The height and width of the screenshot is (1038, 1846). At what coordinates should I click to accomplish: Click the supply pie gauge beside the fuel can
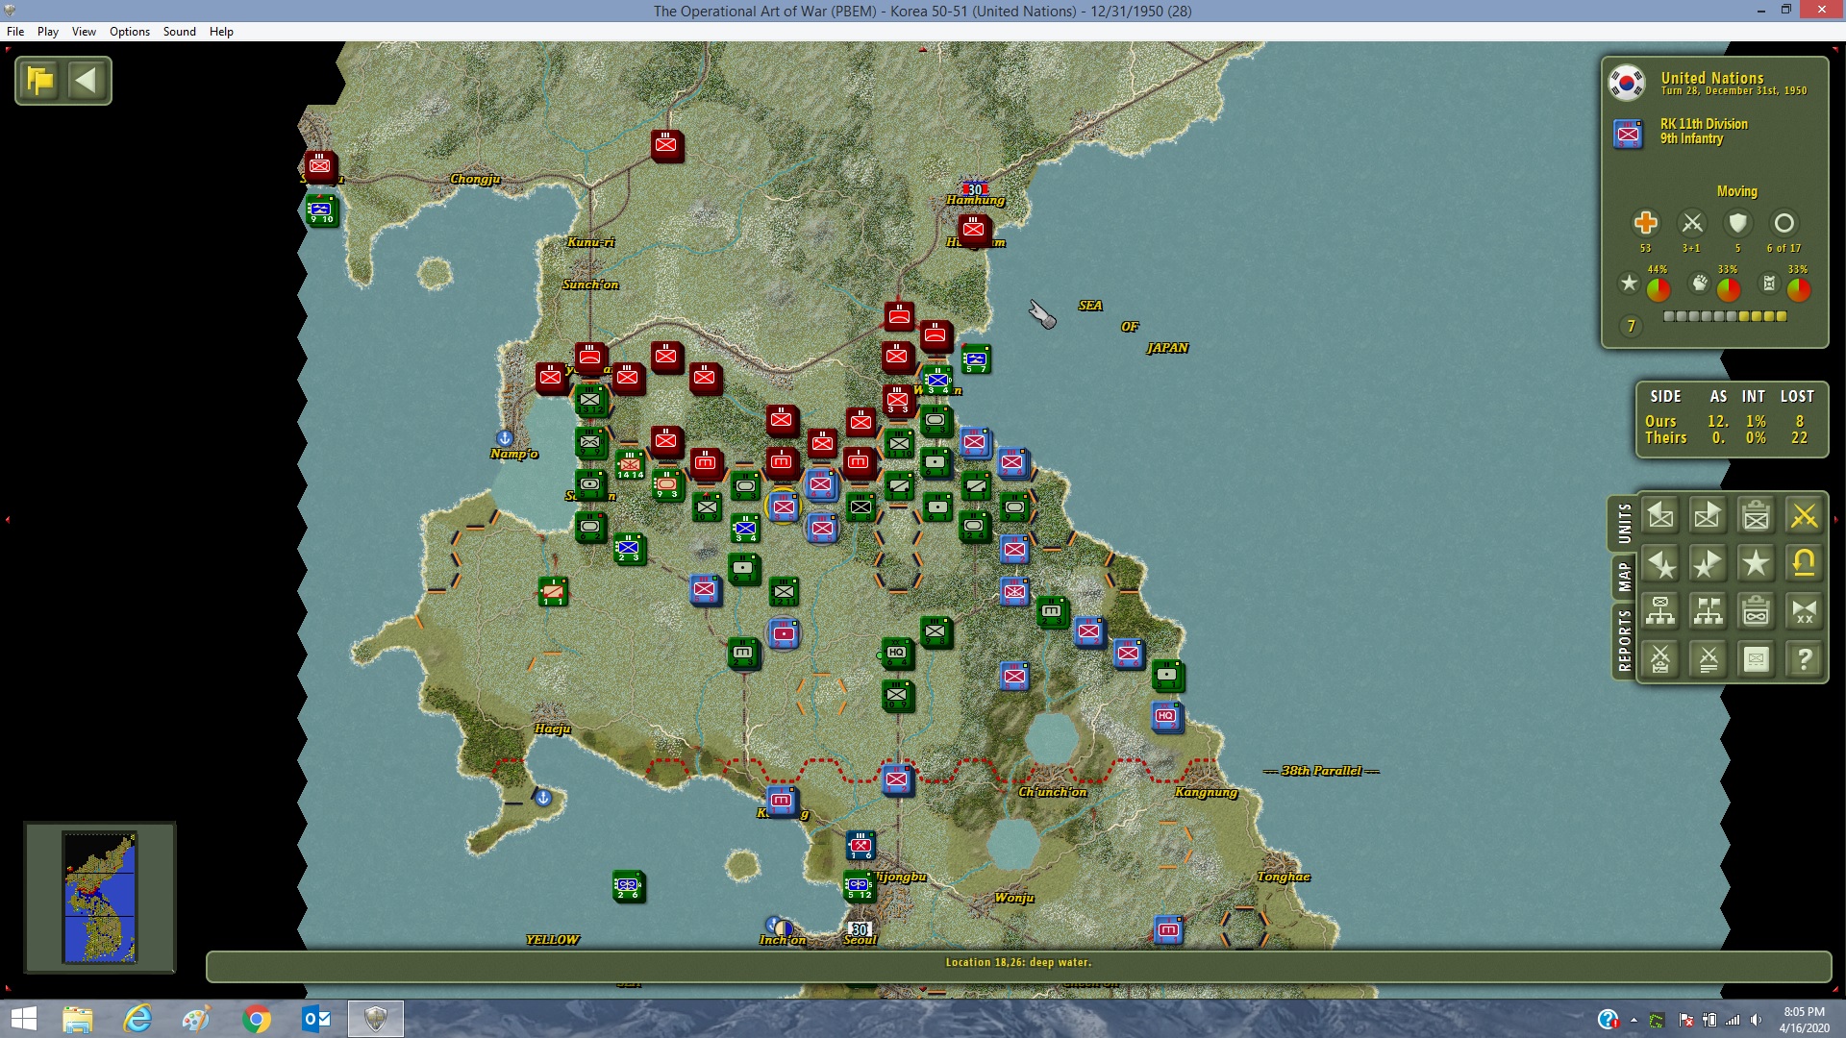1799,289
